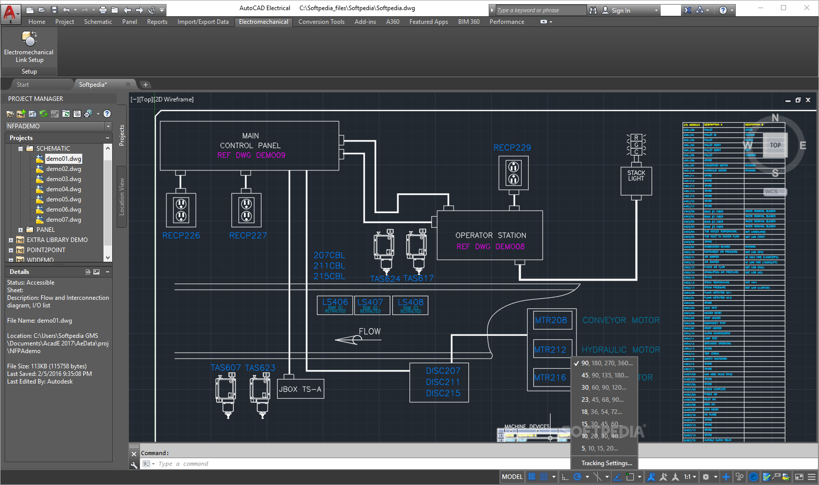This screenshot has height=485, width=819.
Task: Collapse the SCHEMATIC folder node
Action: point(20,149)
